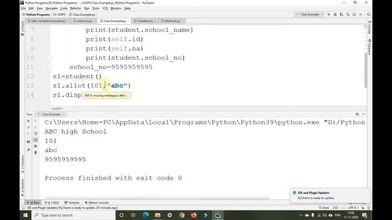This screenshot has height=220, width=392.
Task: Clear all output with the trash icon
Action: pos(36,152)
